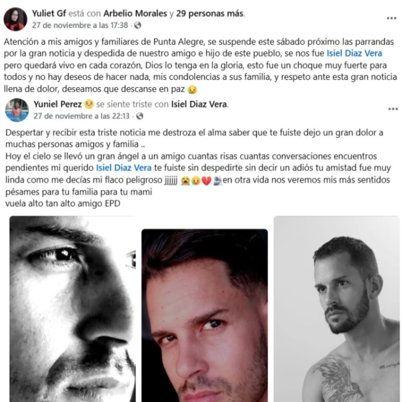Screen dimensions: 402x402
Task: Open Isiel Diaz Vera link in Yuliet's post
Action: (x=354, y=53)
